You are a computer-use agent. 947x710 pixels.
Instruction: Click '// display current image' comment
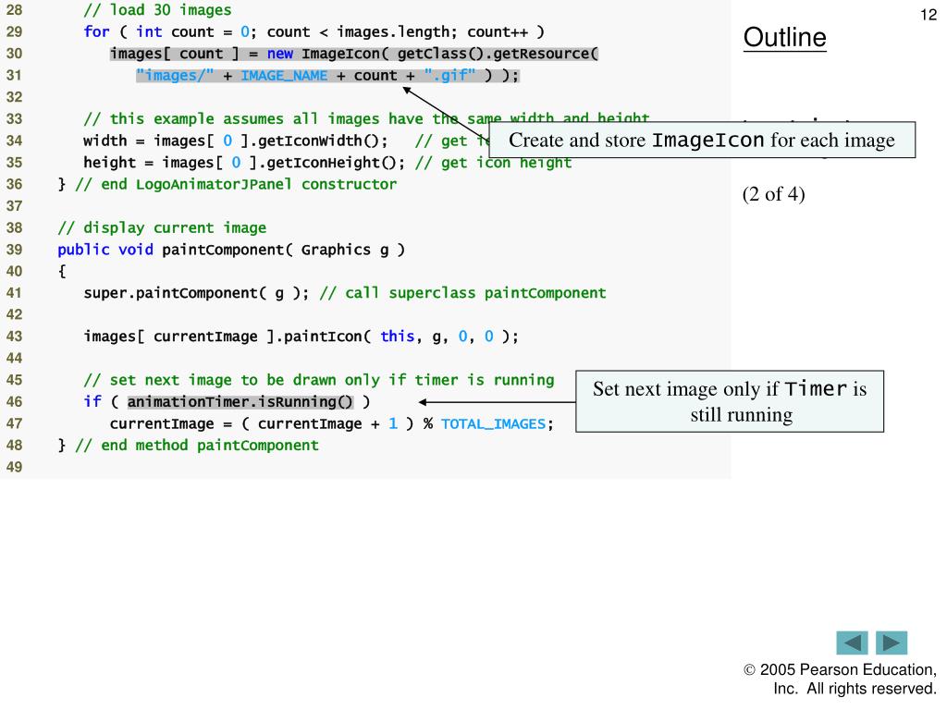click(x=162, y=227)
